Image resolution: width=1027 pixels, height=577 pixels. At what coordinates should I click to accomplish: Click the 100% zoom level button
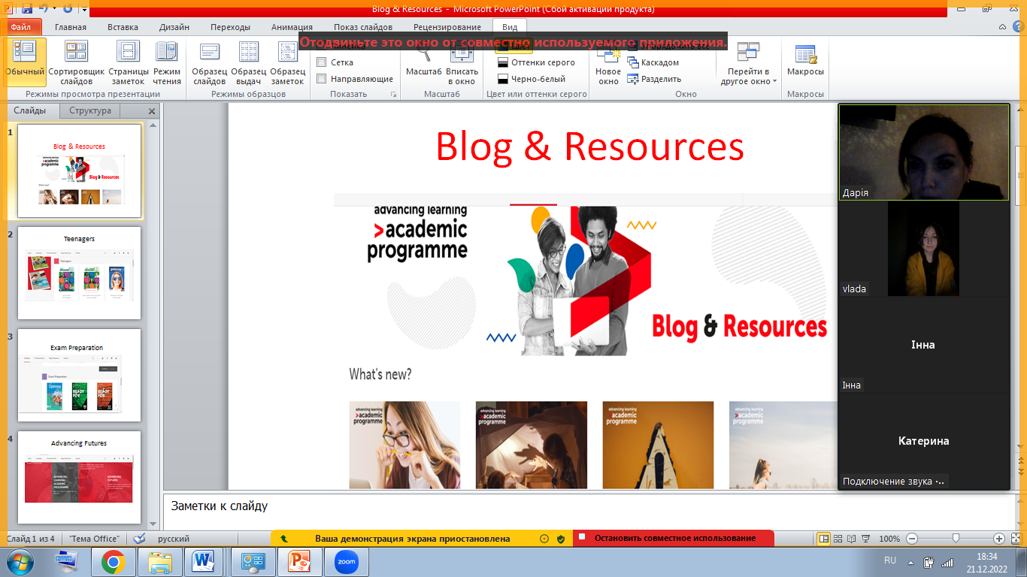coord(889,539)
